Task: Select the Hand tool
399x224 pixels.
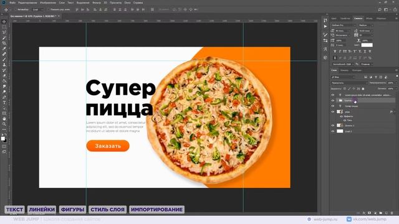Action: tap(4, 119)
